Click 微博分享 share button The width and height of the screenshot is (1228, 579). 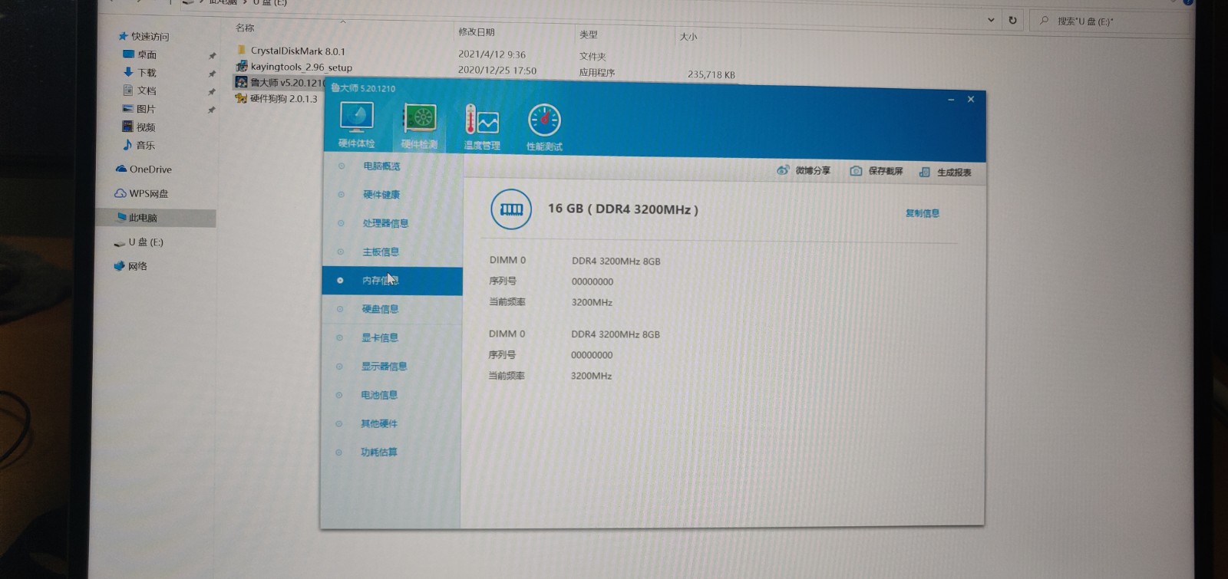tap(804, 170)
